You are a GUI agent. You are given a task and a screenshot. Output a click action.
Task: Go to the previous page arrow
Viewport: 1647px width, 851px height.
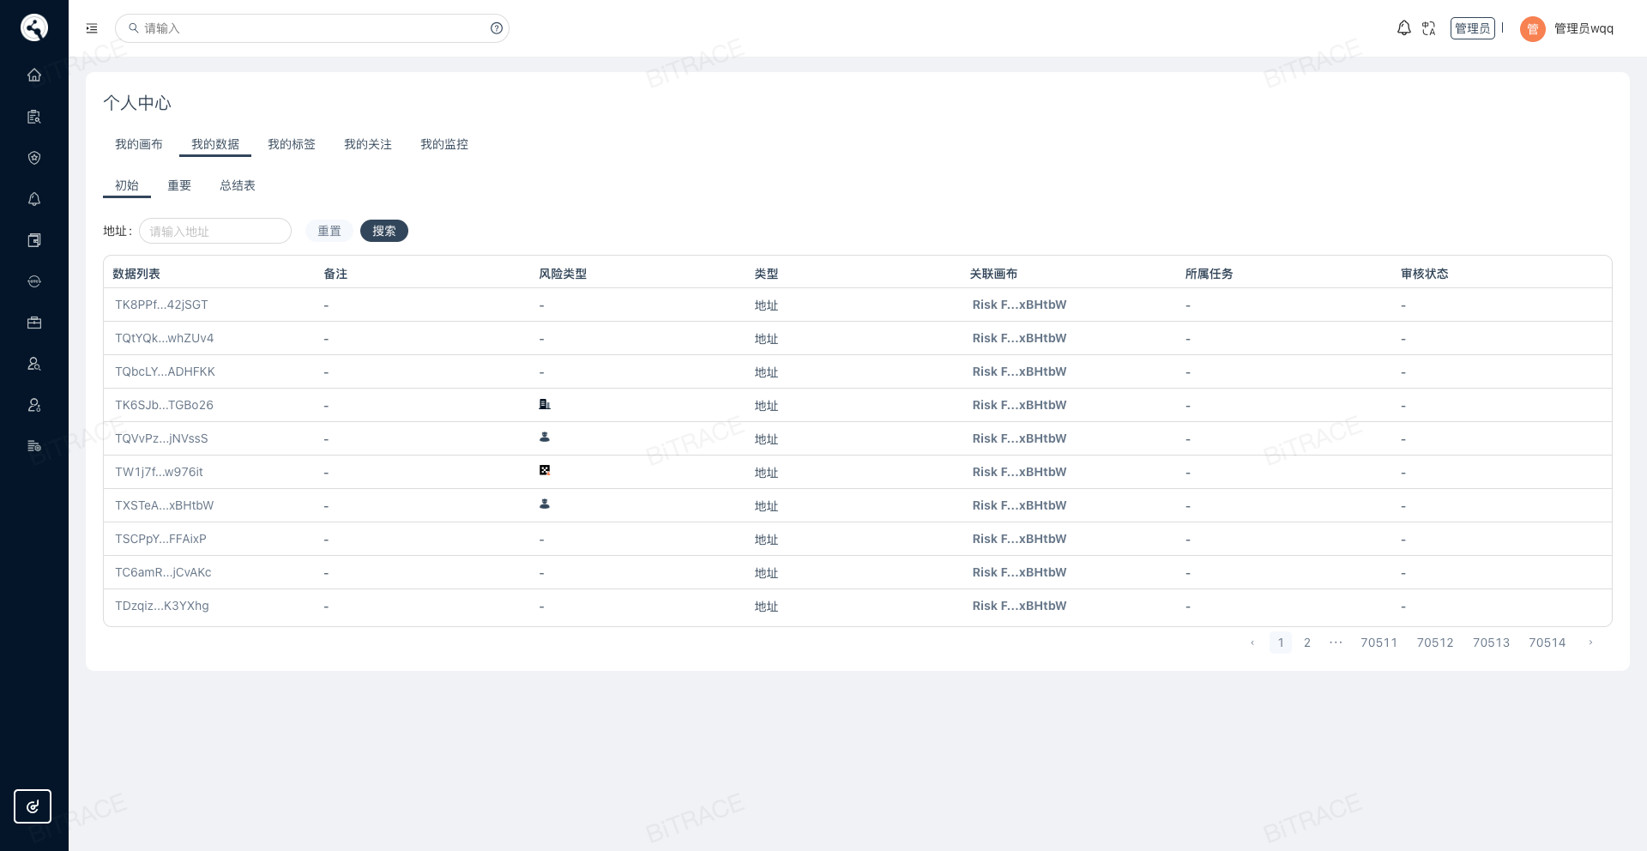tap(1252, 643)
